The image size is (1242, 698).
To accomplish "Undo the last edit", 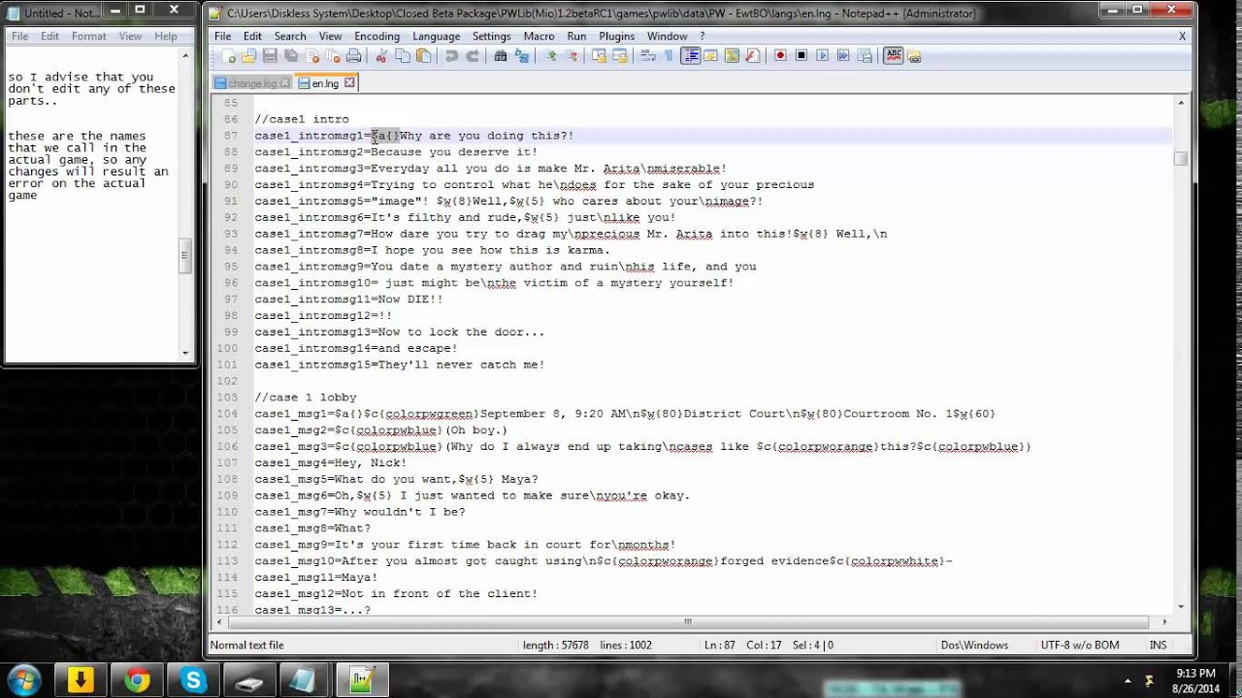I will click(x=451, y=56).
